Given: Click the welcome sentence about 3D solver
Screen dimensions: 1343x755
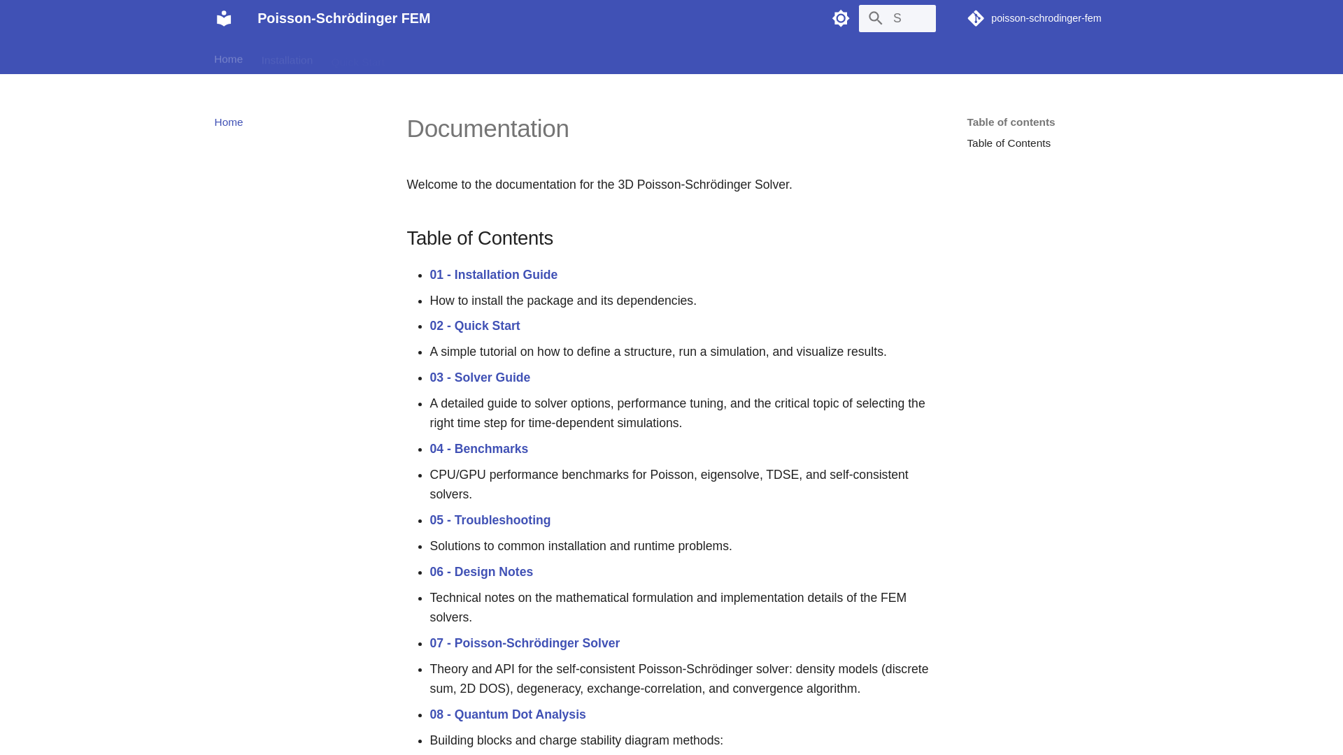Looking at the screenshot, I should [599, 185].
